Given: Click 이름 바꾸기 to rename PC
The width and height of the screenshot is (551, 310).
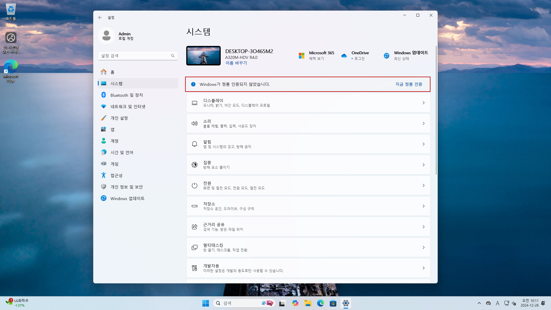Looking at the screenshot, I should pos(236,63).
